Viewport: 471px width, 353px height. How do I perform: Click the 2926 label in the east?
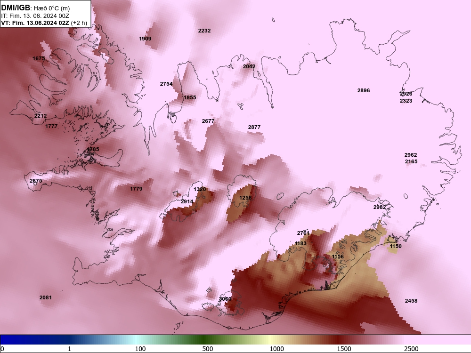coord(406,94)
